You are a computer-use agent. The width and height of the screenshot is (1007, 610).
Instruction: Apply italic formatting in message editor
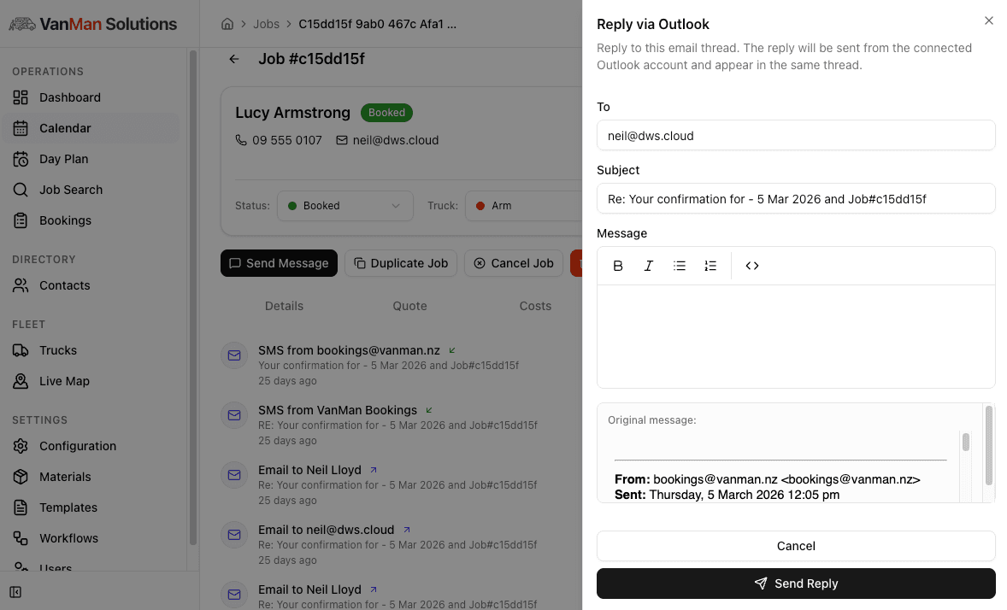[649, 266]
